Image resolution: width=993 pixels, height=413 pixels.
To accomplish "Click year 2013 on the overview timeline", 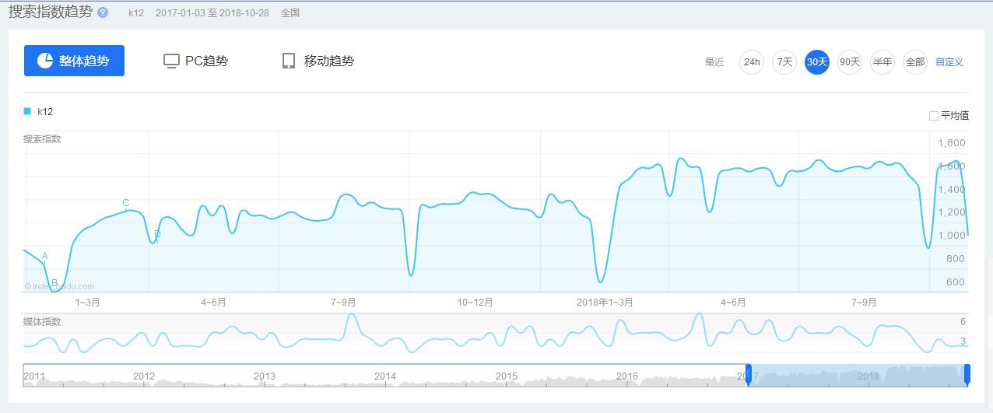I will pos(265,376).
